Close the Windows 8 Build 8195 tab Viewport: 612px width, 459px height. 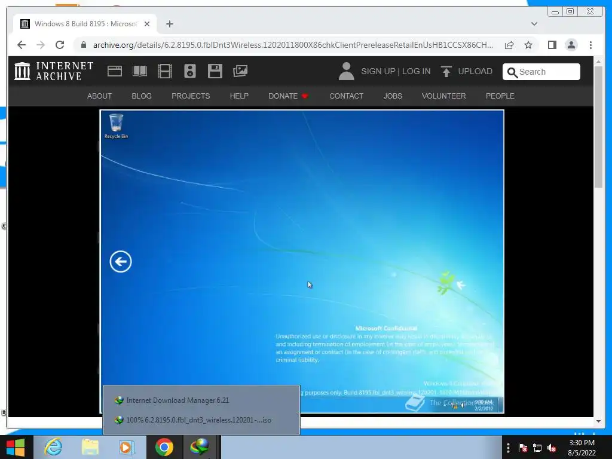tap(147, 24)
